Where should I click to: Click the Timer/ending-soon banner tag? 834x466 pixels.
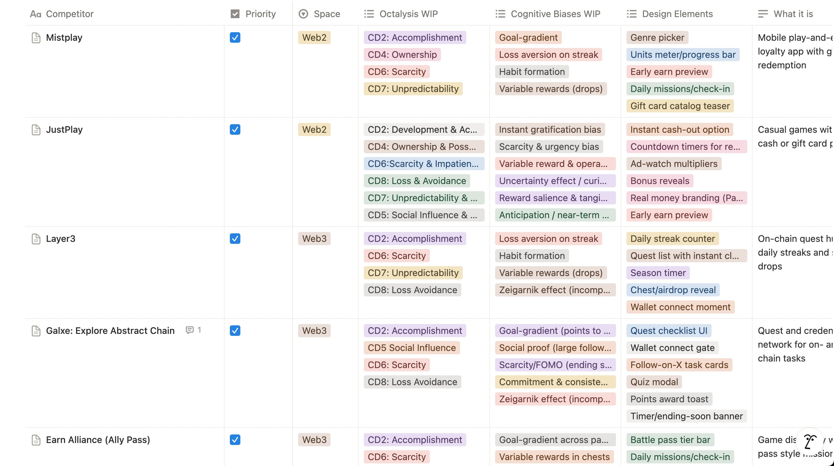tap(687, 416)
